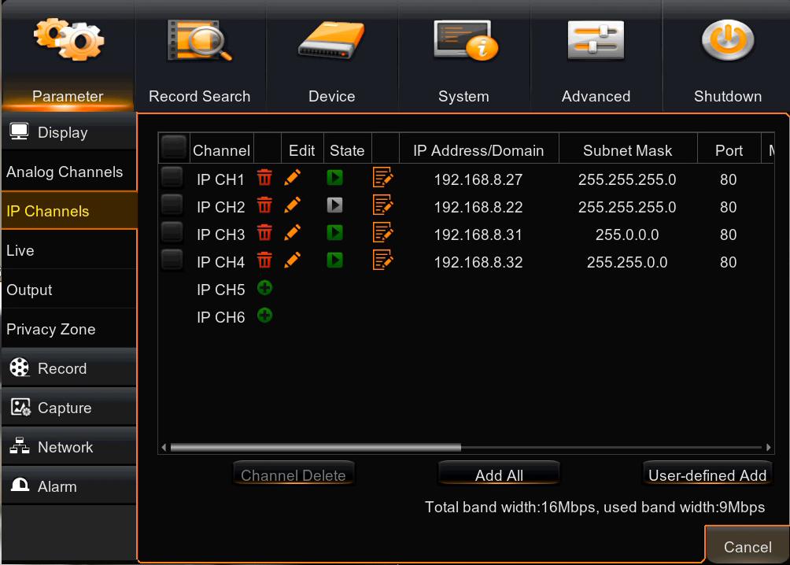Select IP address 192.168.8.32 cell
The height and width of the screenshot is (565, 790).
(x=478, y=262)
